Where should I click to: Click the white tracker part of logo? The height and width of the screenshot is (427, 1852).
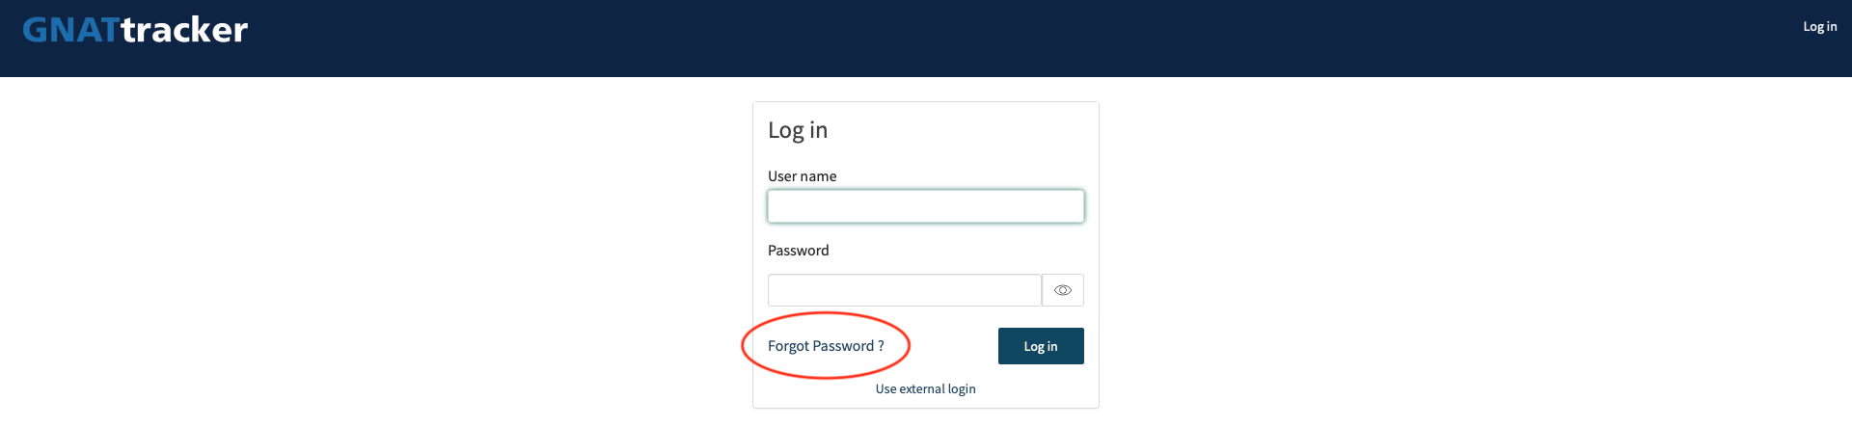tap(184, 30)
